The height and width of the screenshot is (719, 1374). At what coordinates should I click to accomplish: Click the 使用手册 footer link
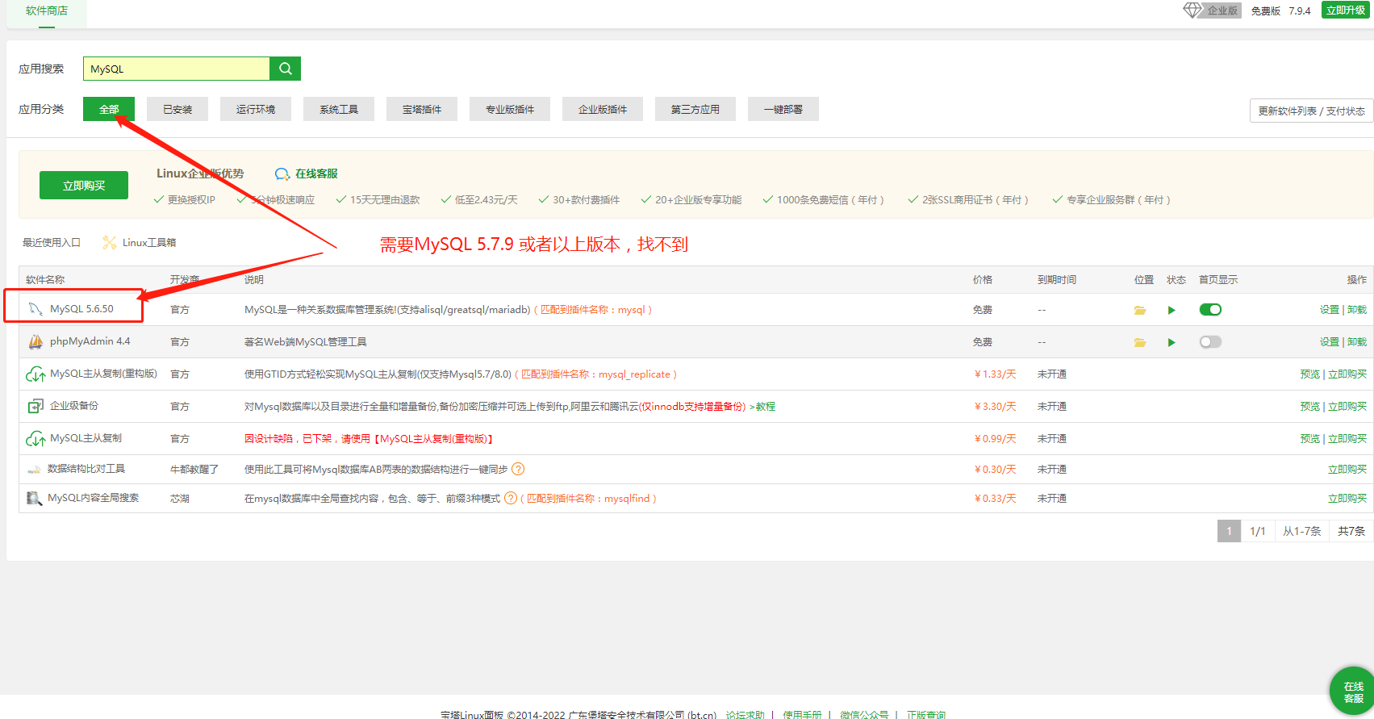(x=802, y=715)
